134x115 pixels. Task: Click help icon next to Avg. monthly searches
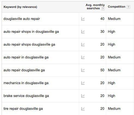(x=103, y=9)
